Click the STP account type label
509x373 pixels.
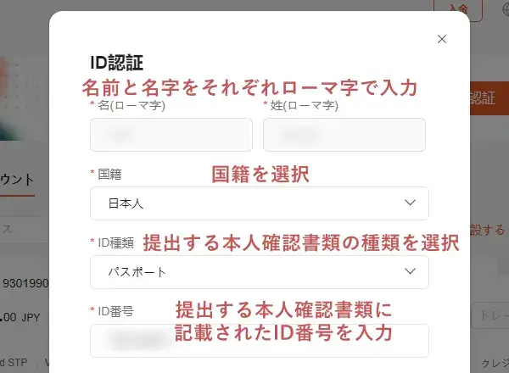pos(14,362)
